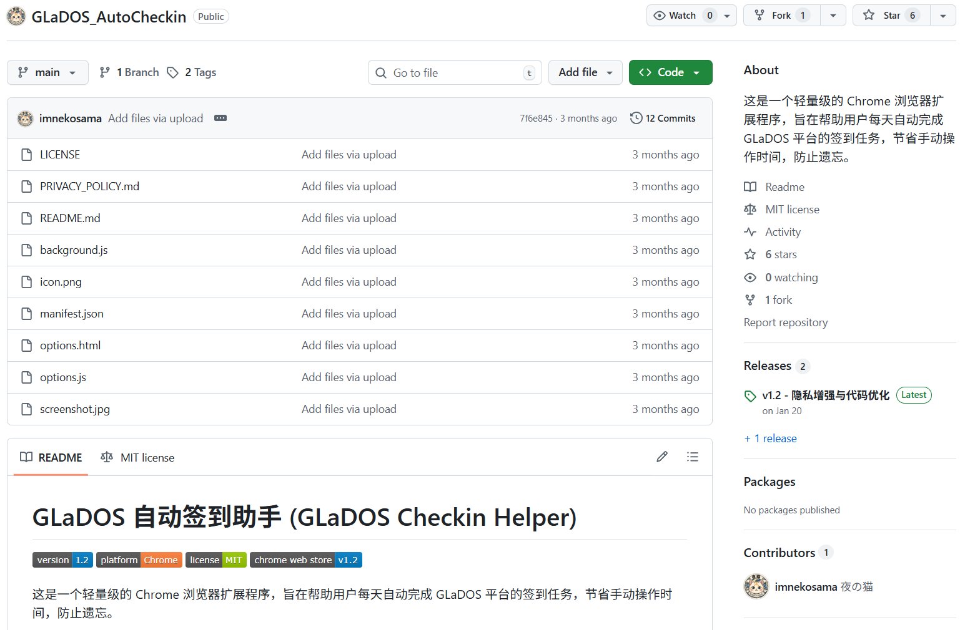Select the README tab
Viewport: 965px width, 630px height.
51,458
